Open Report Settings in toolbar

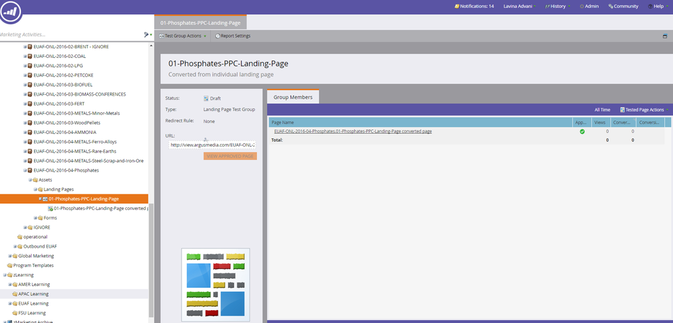(232, 36)
